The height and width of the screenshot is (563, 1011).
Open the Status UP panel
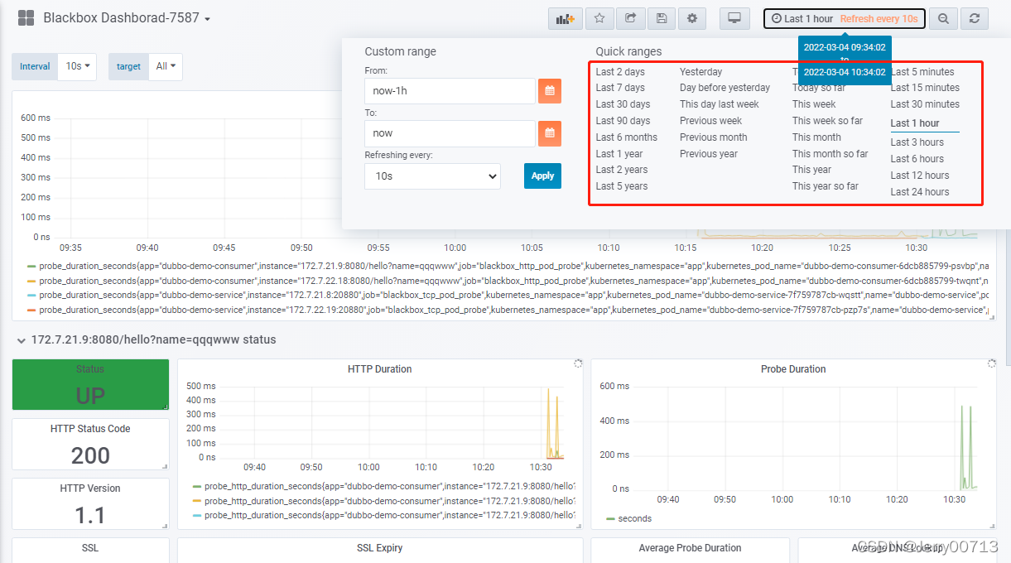90,385
